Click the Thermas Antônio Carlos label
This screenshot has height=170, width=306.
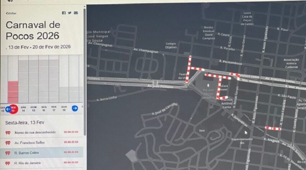227,104
